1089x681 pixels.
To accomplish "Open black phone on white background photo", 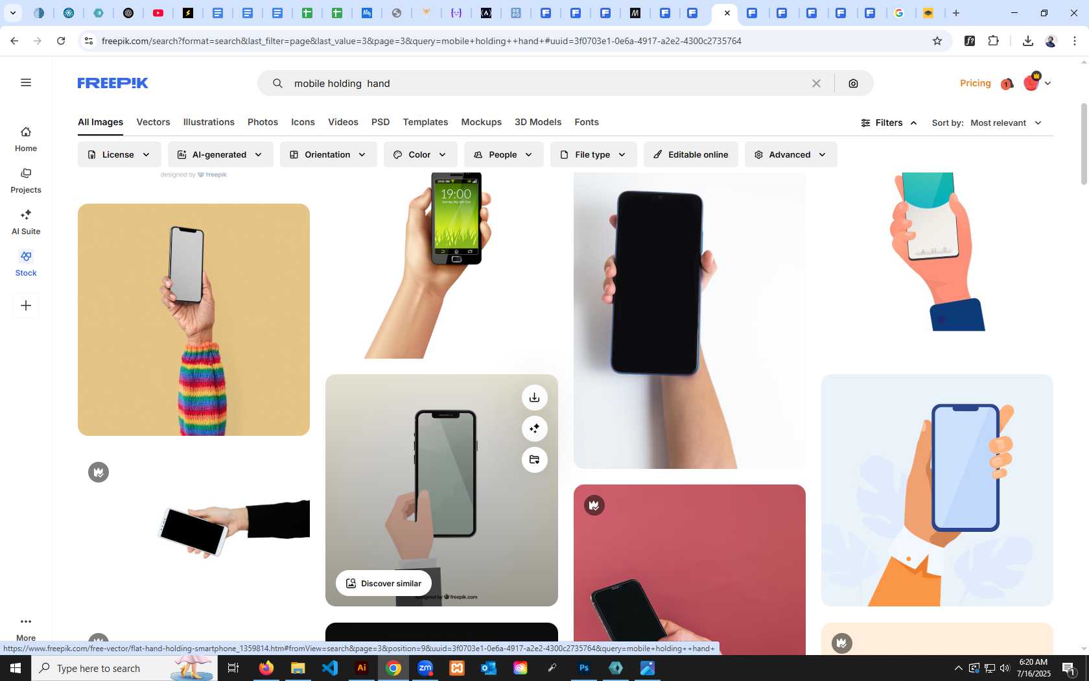I will (x=690, y=320).
